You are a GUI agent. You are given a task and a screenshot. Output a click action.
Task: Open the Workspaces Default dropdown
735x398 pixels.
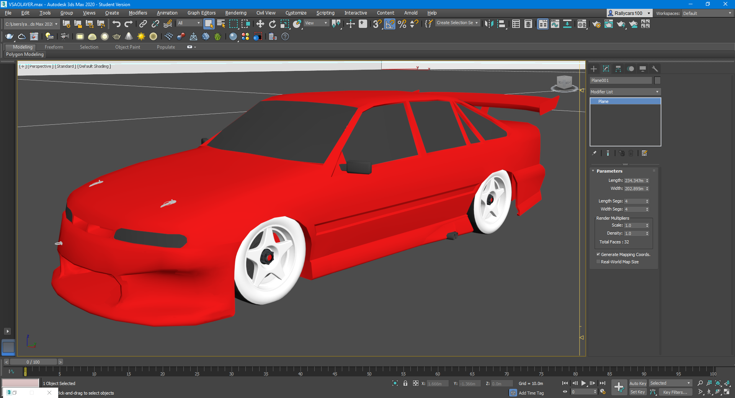[x=707, y=13]
